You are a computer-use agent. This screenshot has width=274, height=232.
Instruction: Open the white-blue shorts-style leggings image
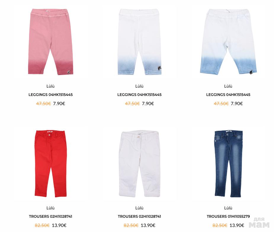[228, 42]
